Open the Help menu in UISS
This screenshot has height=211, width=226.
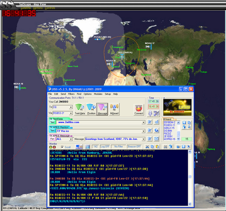pyautogui.click(x=115, y=94)
